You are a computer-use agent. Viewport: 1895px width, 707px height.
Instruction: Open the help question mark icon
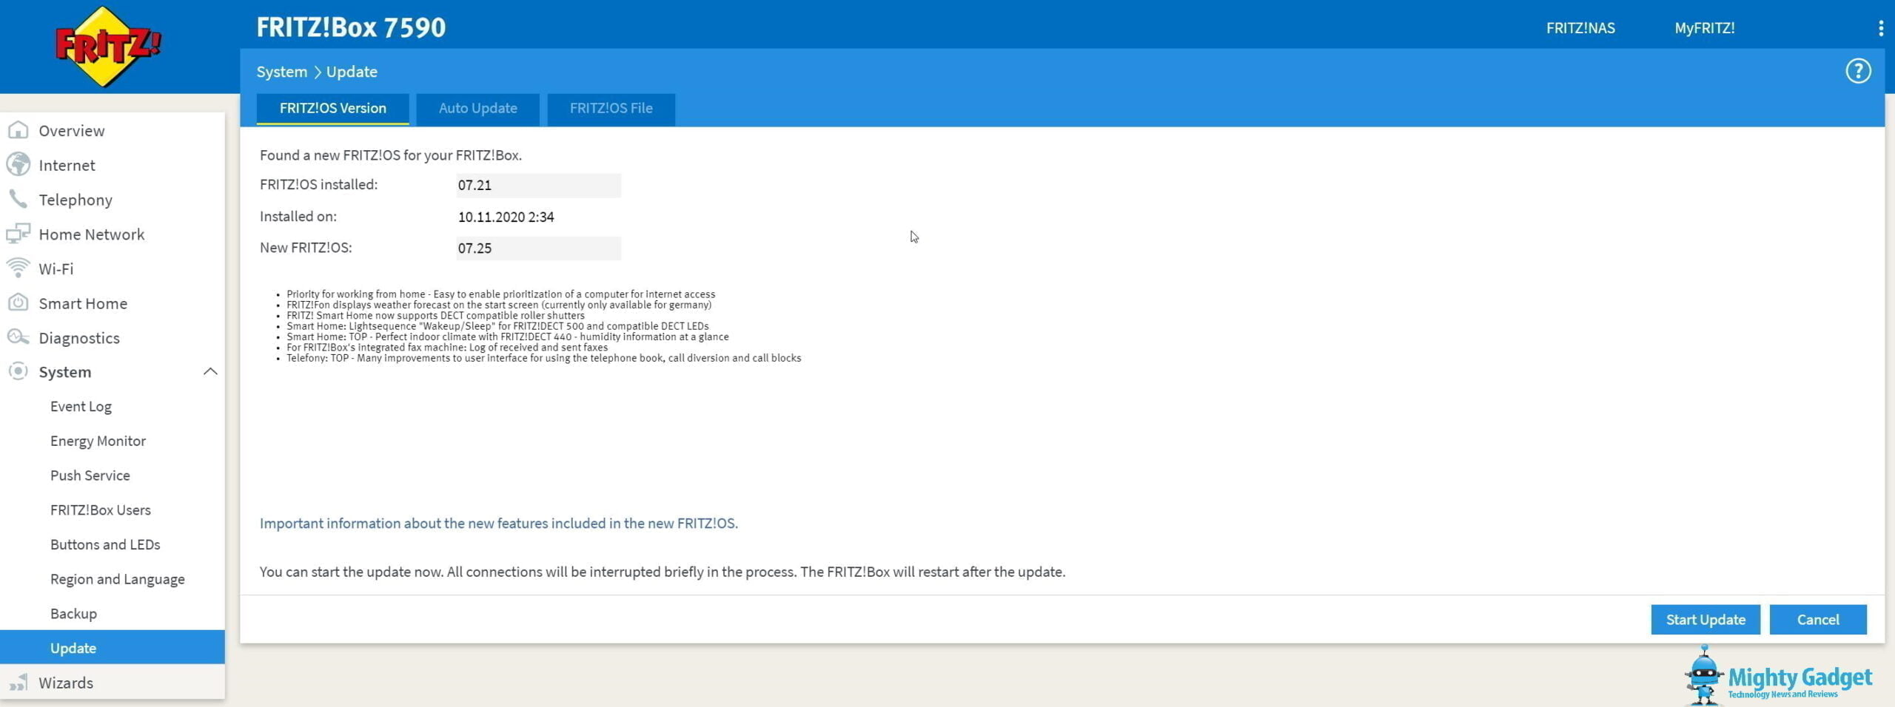point(1857,72)
